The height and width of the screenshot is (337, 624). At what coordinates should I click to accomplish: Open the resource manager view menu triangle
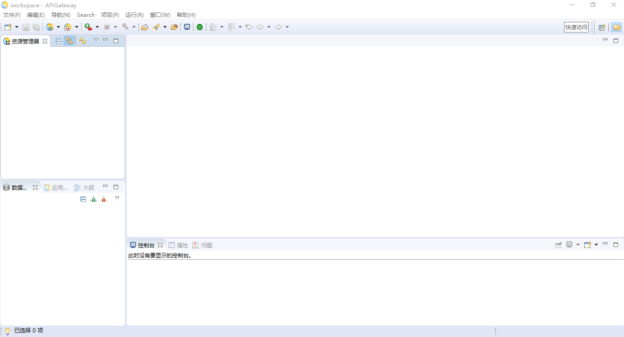(96, 40)
